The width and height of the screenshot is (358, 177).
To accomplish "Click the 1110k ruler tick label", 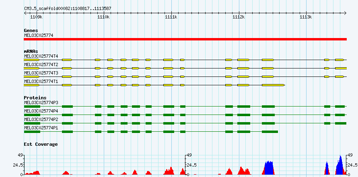I will [104, 17].
